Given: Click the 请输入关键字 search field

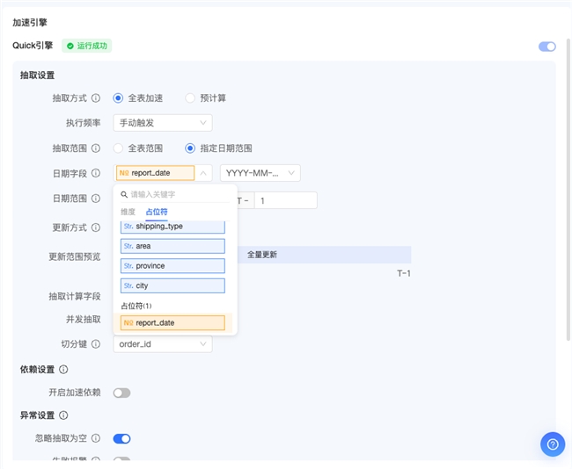Looking at the screenshot, I should pyautogui.click(x=176, y=194).
